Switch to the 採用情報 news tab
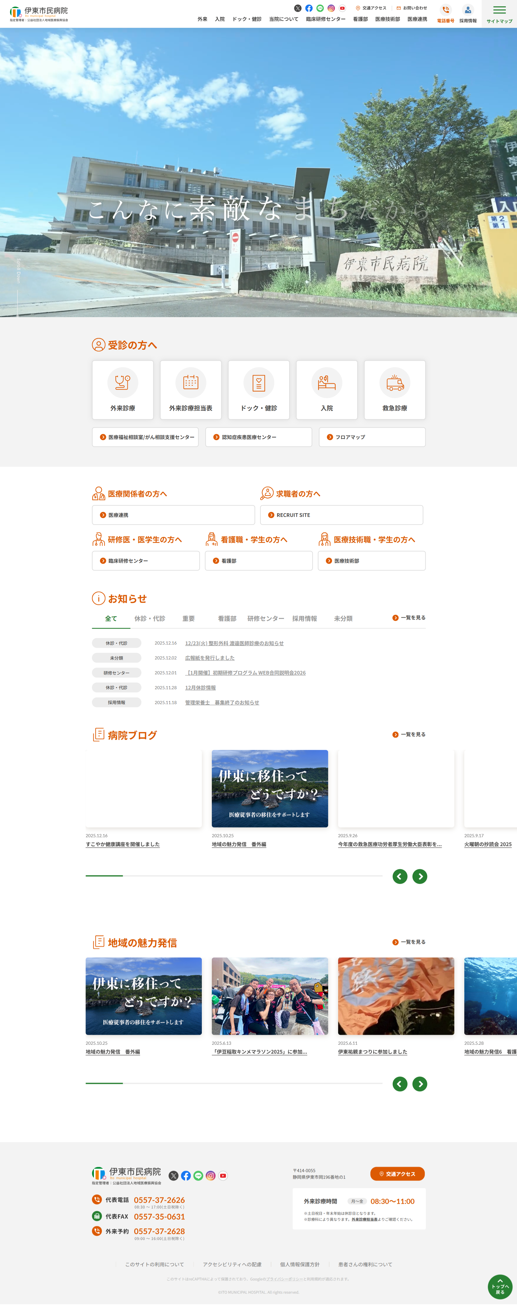Screen dimensions: 517x1306 (x=304, y=619)
